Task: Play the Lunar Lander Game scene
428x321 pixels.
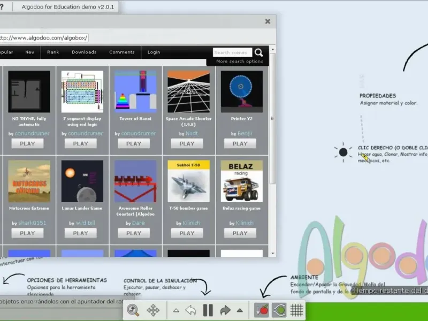Action: [81, 233]
